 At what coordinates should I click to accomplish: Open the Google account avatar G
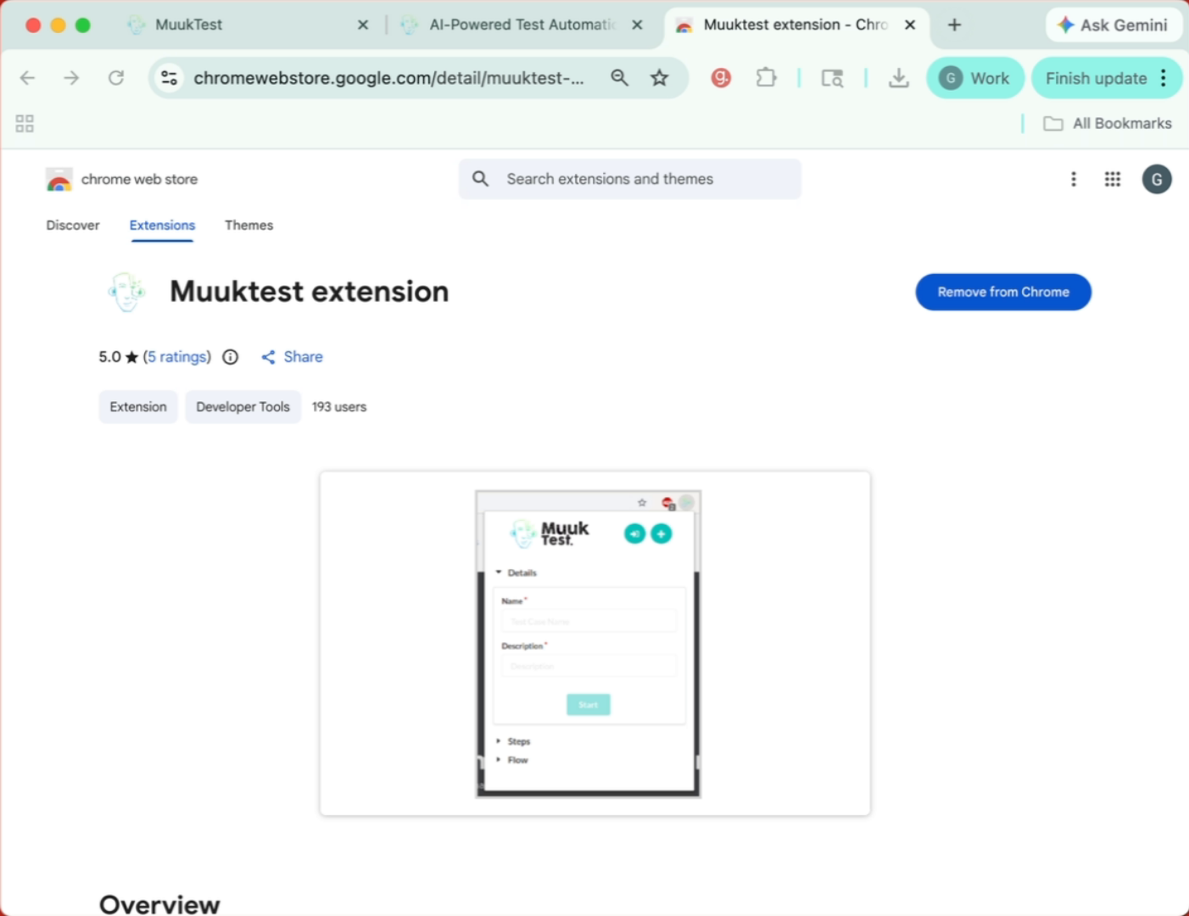click(1157, 179)
